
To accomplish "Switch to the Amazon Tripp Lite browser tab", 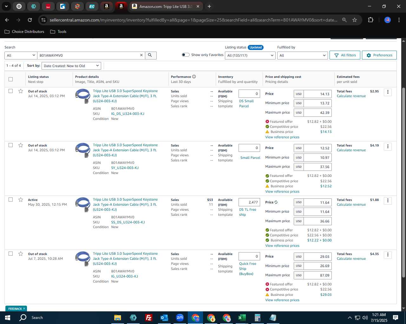I will [166, 6].
